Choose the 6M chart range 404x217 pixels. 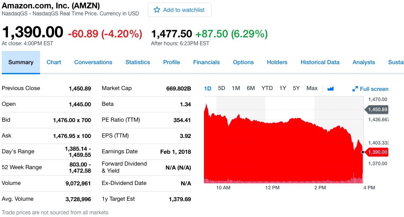point(251,88)
